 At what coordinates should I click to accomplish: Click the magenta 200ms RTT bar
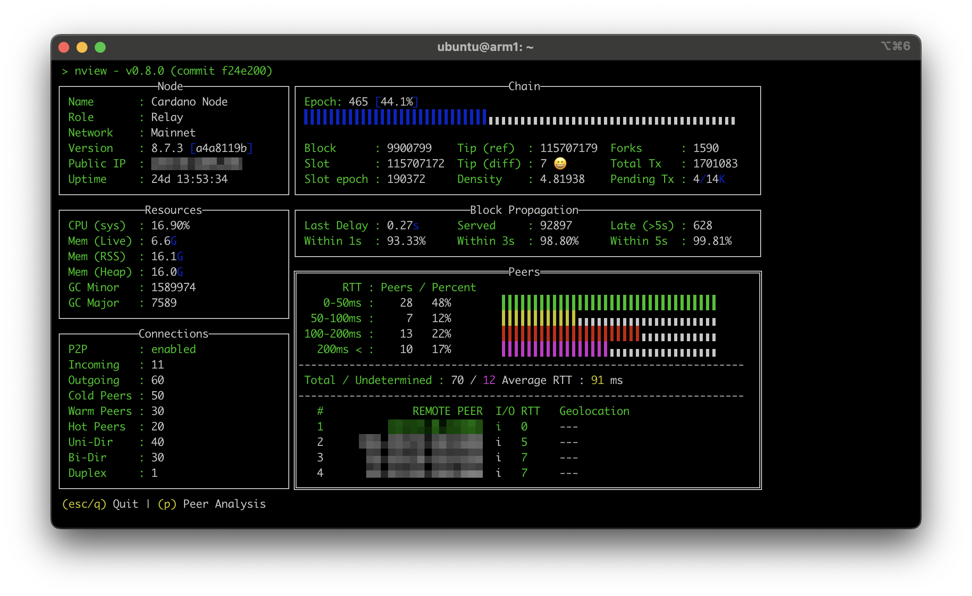click(x=554, y=349)
